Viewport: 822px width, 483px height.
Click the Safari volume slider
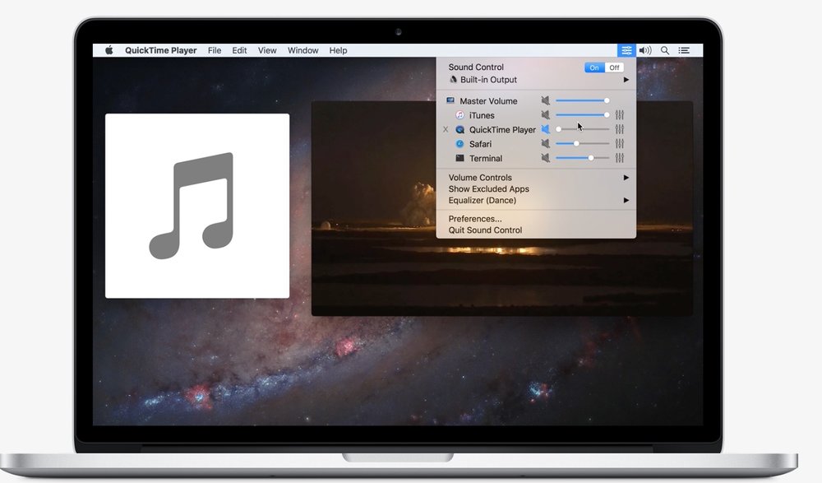click(x=582, y=143)
